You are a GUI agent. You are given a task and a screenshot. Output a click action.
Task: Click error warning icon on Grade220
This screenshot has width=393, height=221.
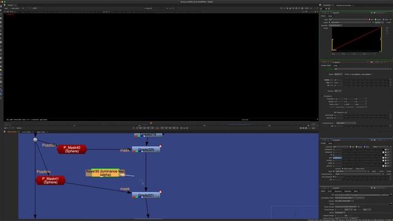coord(160,146)
